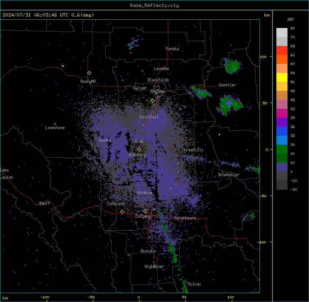This screenshot has height=302, width=309.
Task: Click the ThreeHills label
Action: [192, 150]
